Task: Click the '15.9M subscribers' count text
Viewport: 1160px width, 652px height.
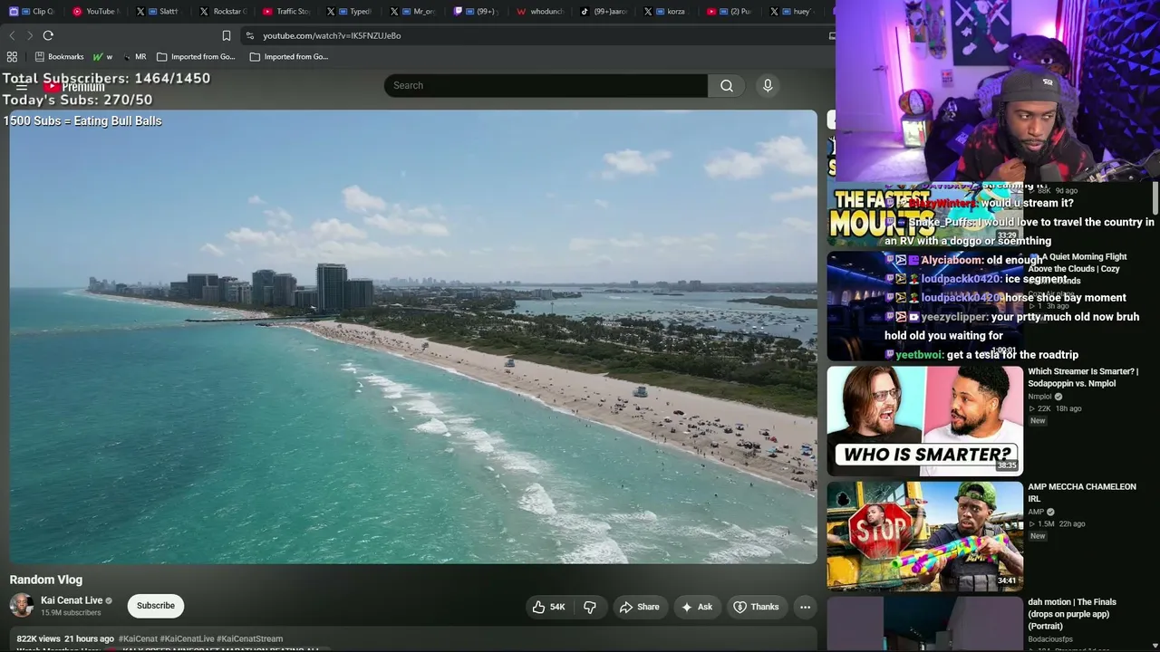Action: 71,613
